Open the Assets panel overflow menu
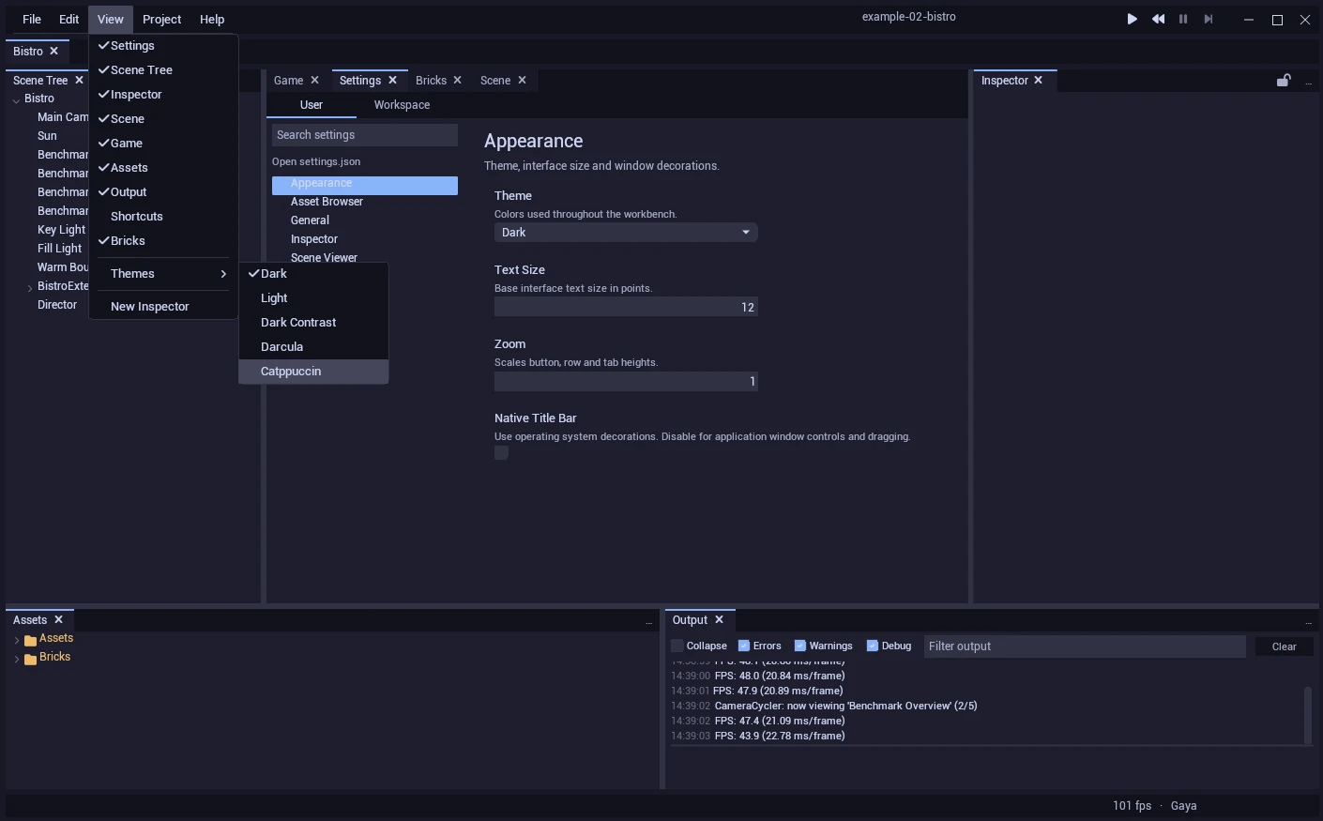Screen dimensions: 1323x821 (x=648, y=622)
